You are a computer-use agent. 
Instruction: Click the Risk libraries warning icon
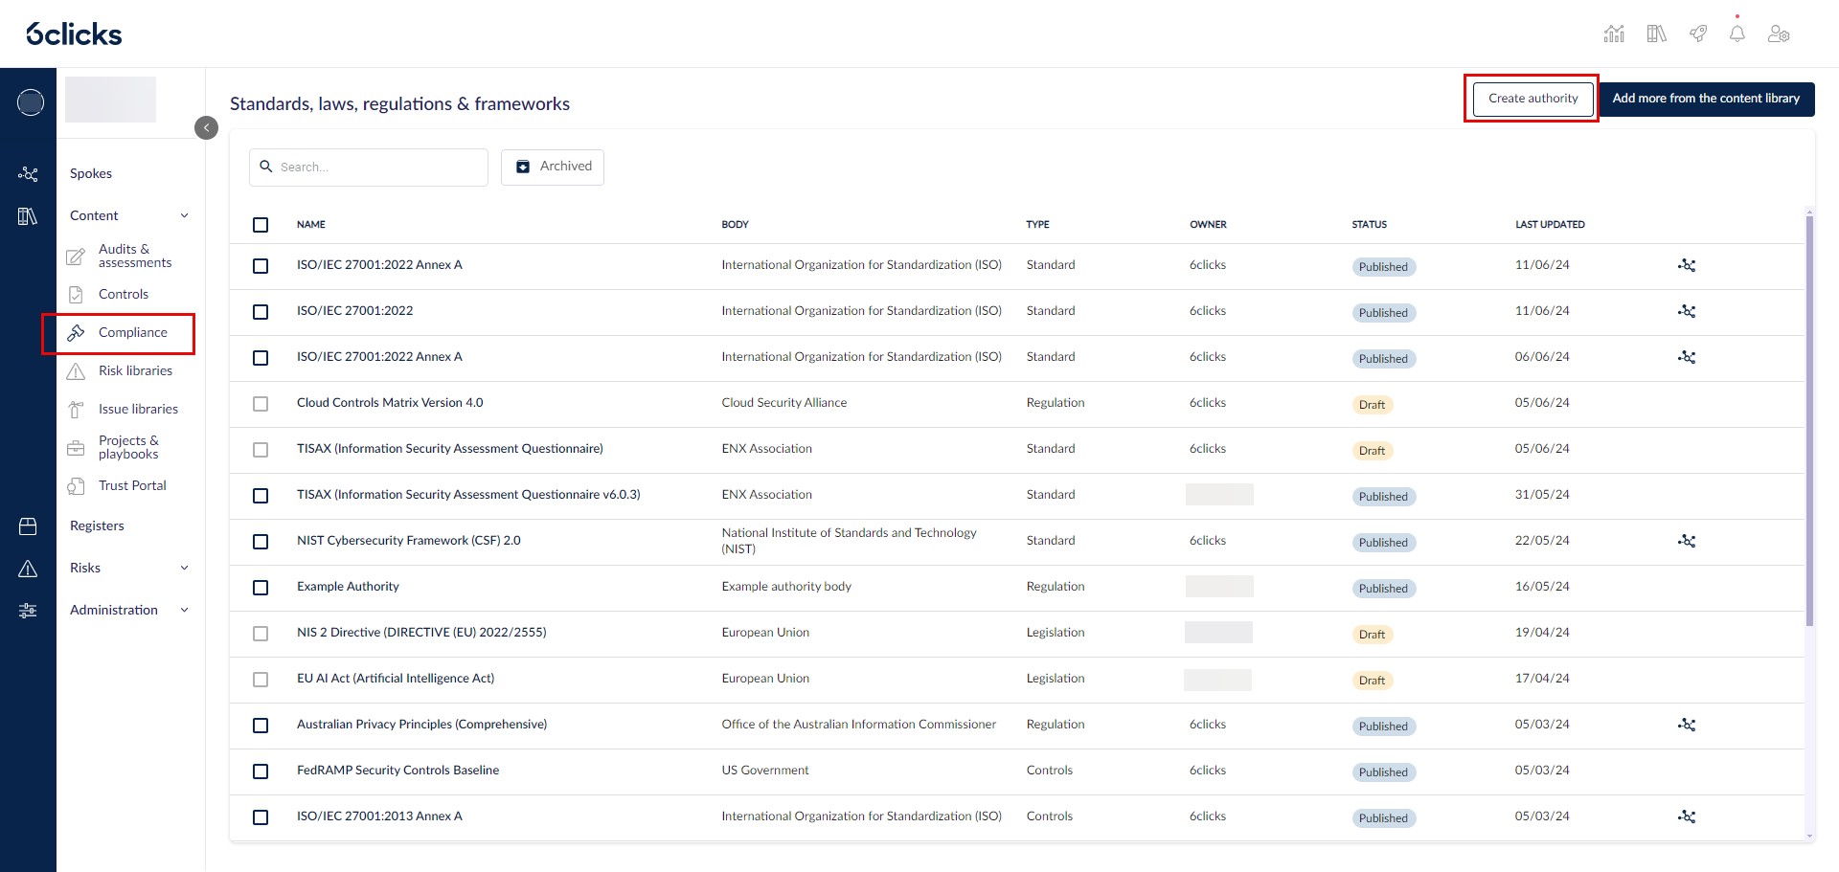click(x=76, y=371)
